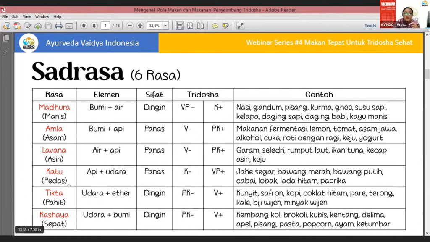Open the View menu
This screenshot has width=430, height=242.
click(27, 17)
